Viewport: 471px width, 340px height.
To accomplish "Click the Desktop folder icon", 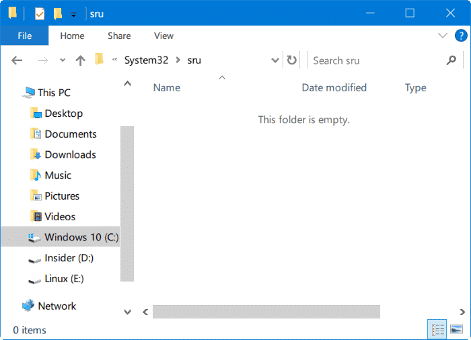I will [36, 113].
